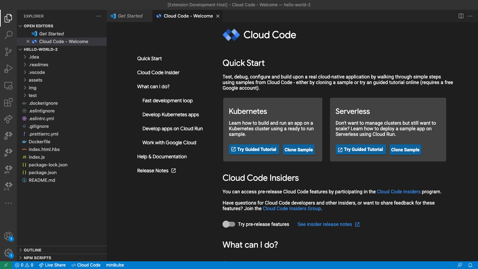Collapse the Open Editors section
Viewport: 478px width, 269px height.
(x=62, y=26)
